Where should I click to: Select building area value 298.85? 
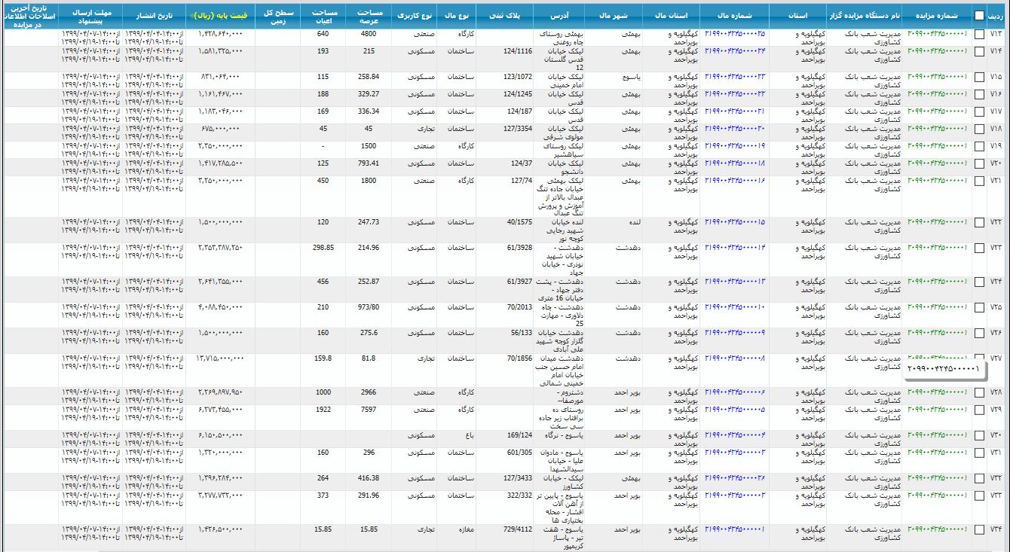[x=323, y=246]
